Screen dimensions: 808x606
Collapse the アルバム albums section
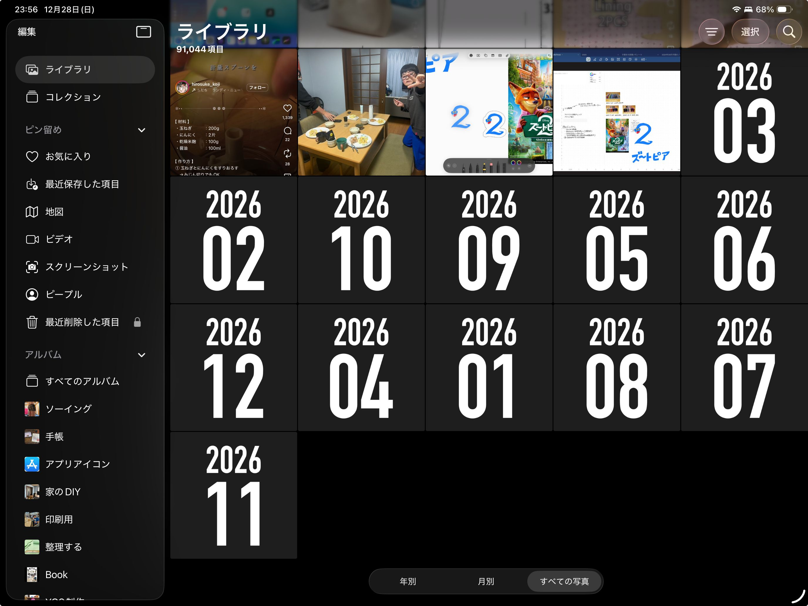tap(141, 355)
